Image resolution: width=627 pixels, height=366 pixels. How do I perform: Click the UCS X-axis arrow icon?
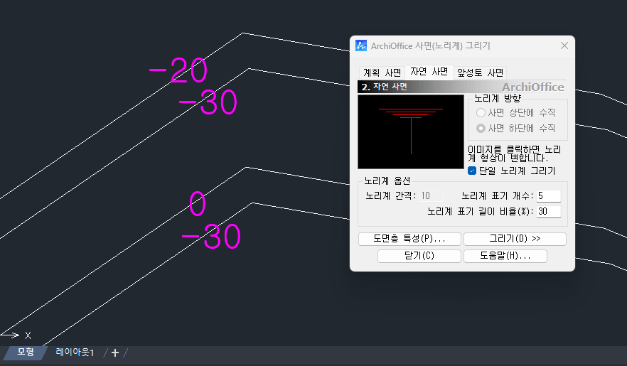tap(14, 335)
